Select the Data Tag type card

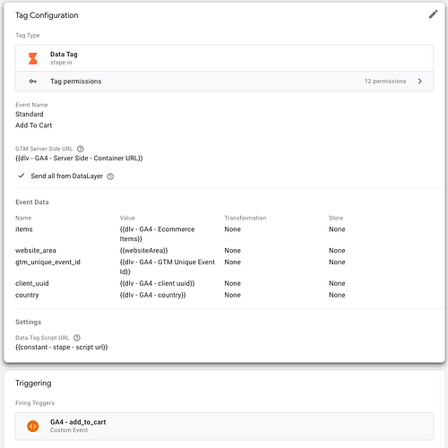click(224, 58)
